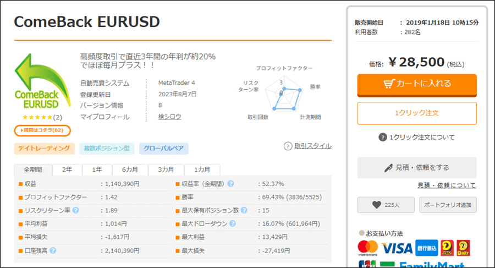This screenshot has width=495, height=268.
Task: Click the ComeBack EURUSD page title
Action: (87, 22)
